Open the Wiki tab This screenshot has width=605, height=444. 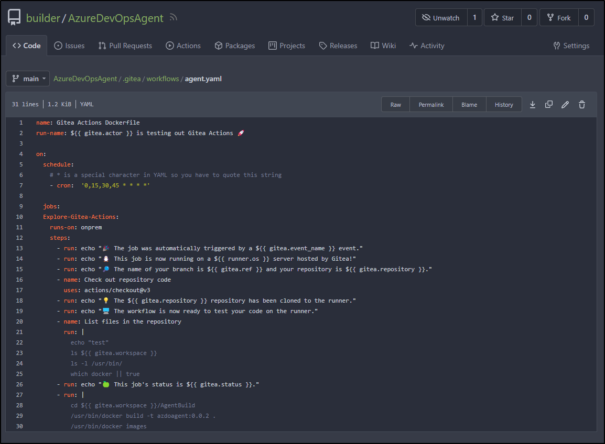(383, 46)
